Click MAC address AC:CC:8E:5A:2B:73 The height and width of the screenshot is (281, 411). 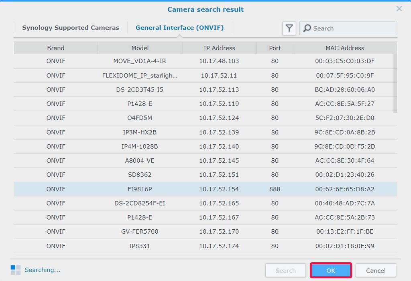(345, 218)
